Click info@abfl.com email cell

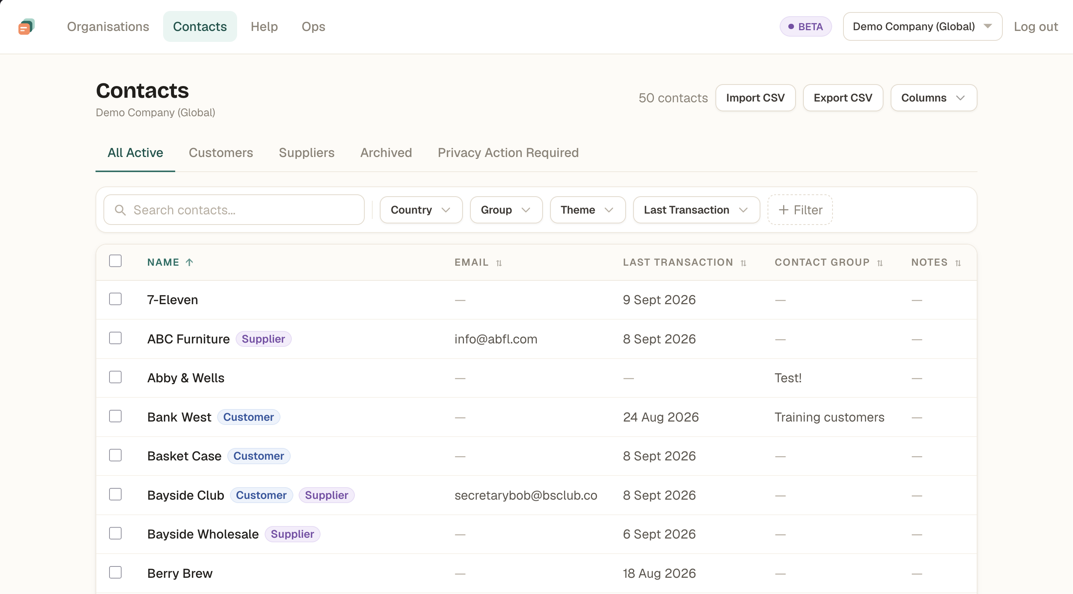pos(496,339)
